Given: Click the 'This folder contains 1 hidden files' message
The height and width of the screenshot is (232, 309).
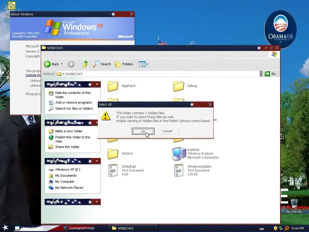Looking at the screenshot, I should click(141, 113).
